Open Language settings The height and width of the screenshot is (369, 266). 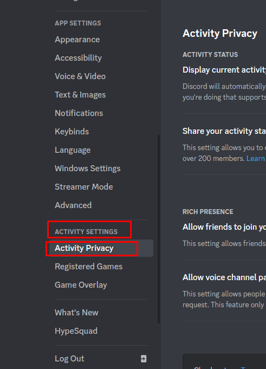tap(73, 150)
